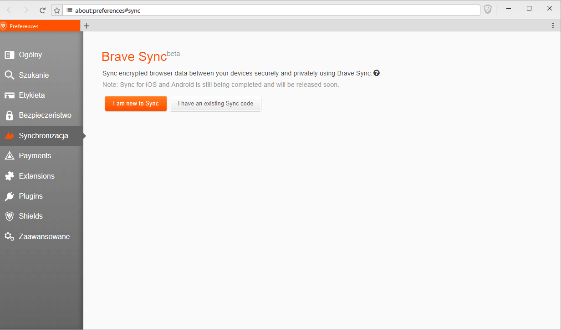The width and height of the screenshot is (561, 330).
Task: Click the note about iOS and Android sync
Action: point(221,85)
